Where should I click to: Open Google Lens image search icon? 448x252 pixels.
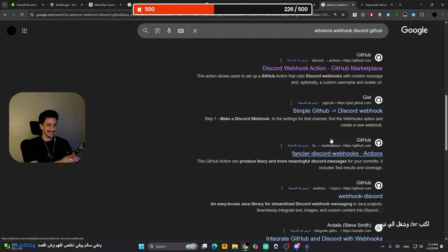point(157,31)
